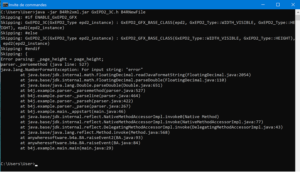Click the Invite de commandes title text
Screen dimensions: 300x172
pyautogui.click(x=28, y=5)
